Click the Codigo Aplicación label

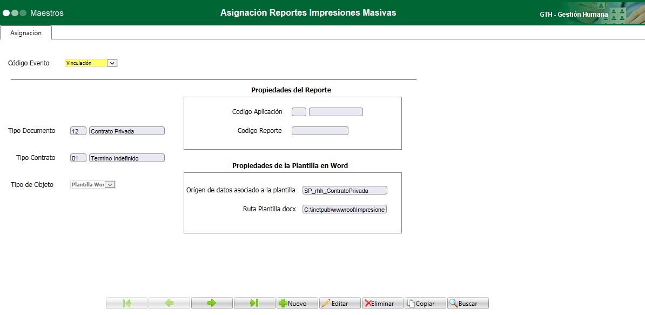coord(258,112)
